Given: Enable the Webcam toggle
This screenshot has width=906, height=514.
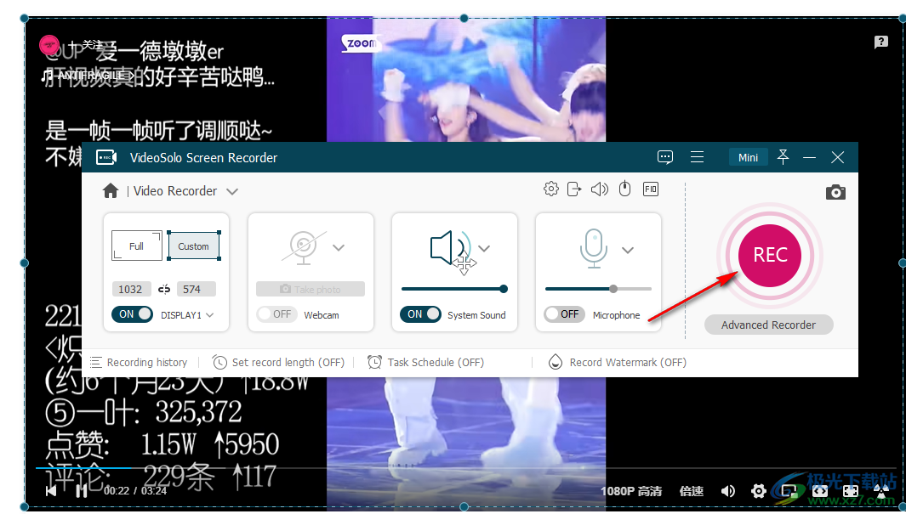Looking at the screenshot, I should [276, 314].
